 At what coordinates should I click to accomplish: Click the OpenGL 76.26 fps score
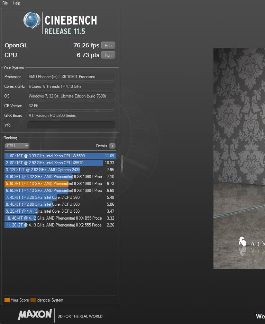pyautogui.click(x=86, y=45)
